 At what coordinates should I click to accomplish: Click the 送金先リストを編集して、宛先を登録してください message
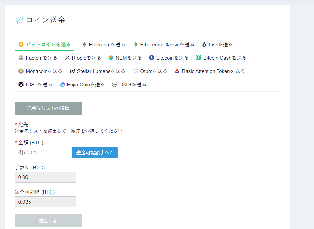(69, 131)
